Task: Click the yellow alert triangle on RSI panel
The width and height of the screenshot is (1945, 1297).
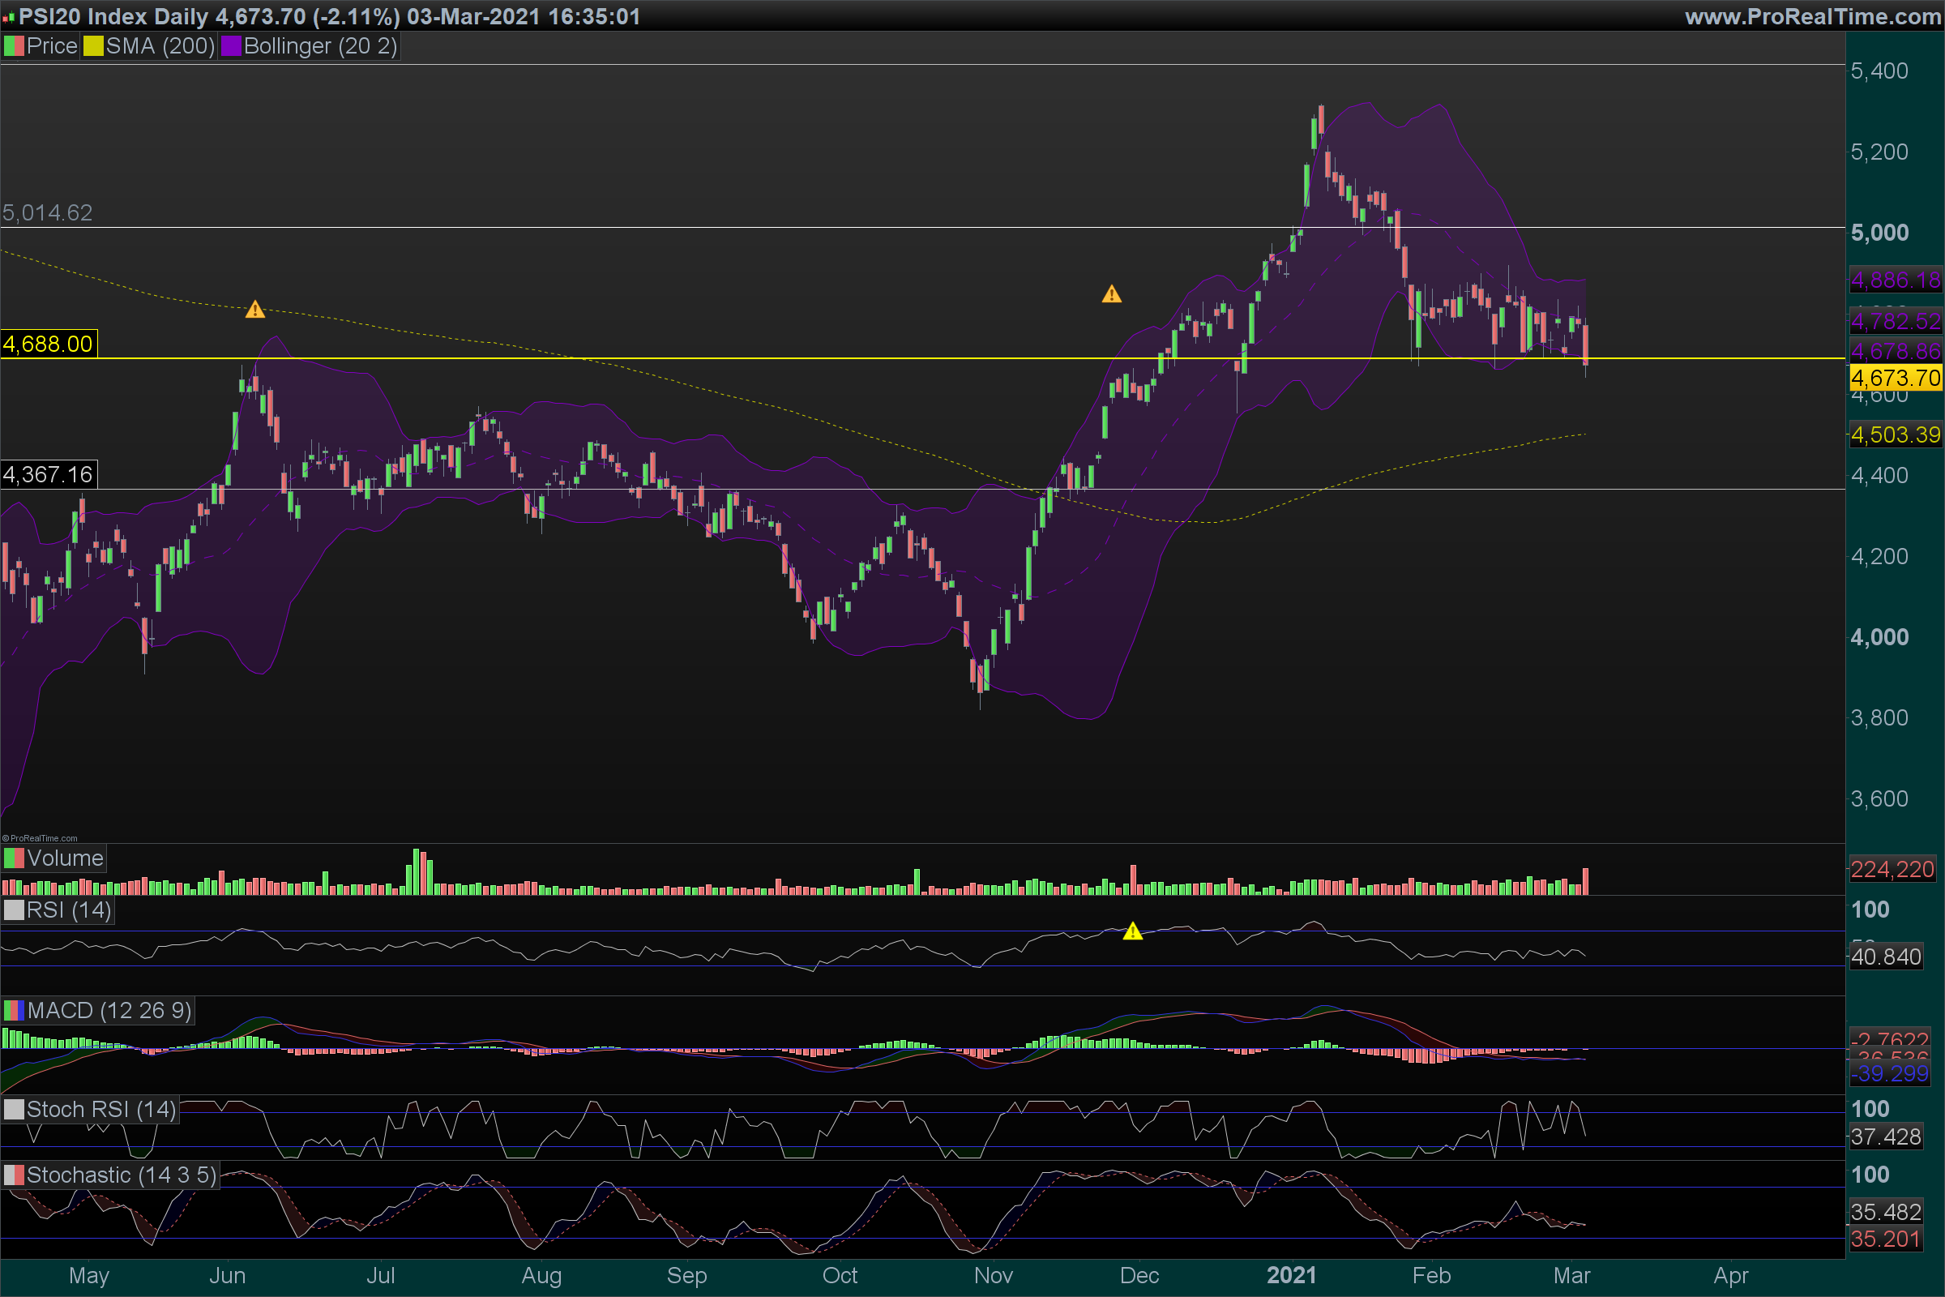Action: point(1132,932)
